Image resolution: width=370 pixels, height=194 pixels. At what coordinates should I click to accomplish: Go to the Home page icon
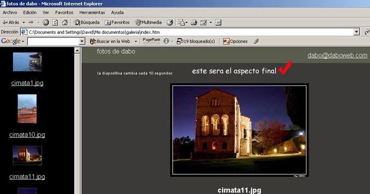tap(65, 22)
